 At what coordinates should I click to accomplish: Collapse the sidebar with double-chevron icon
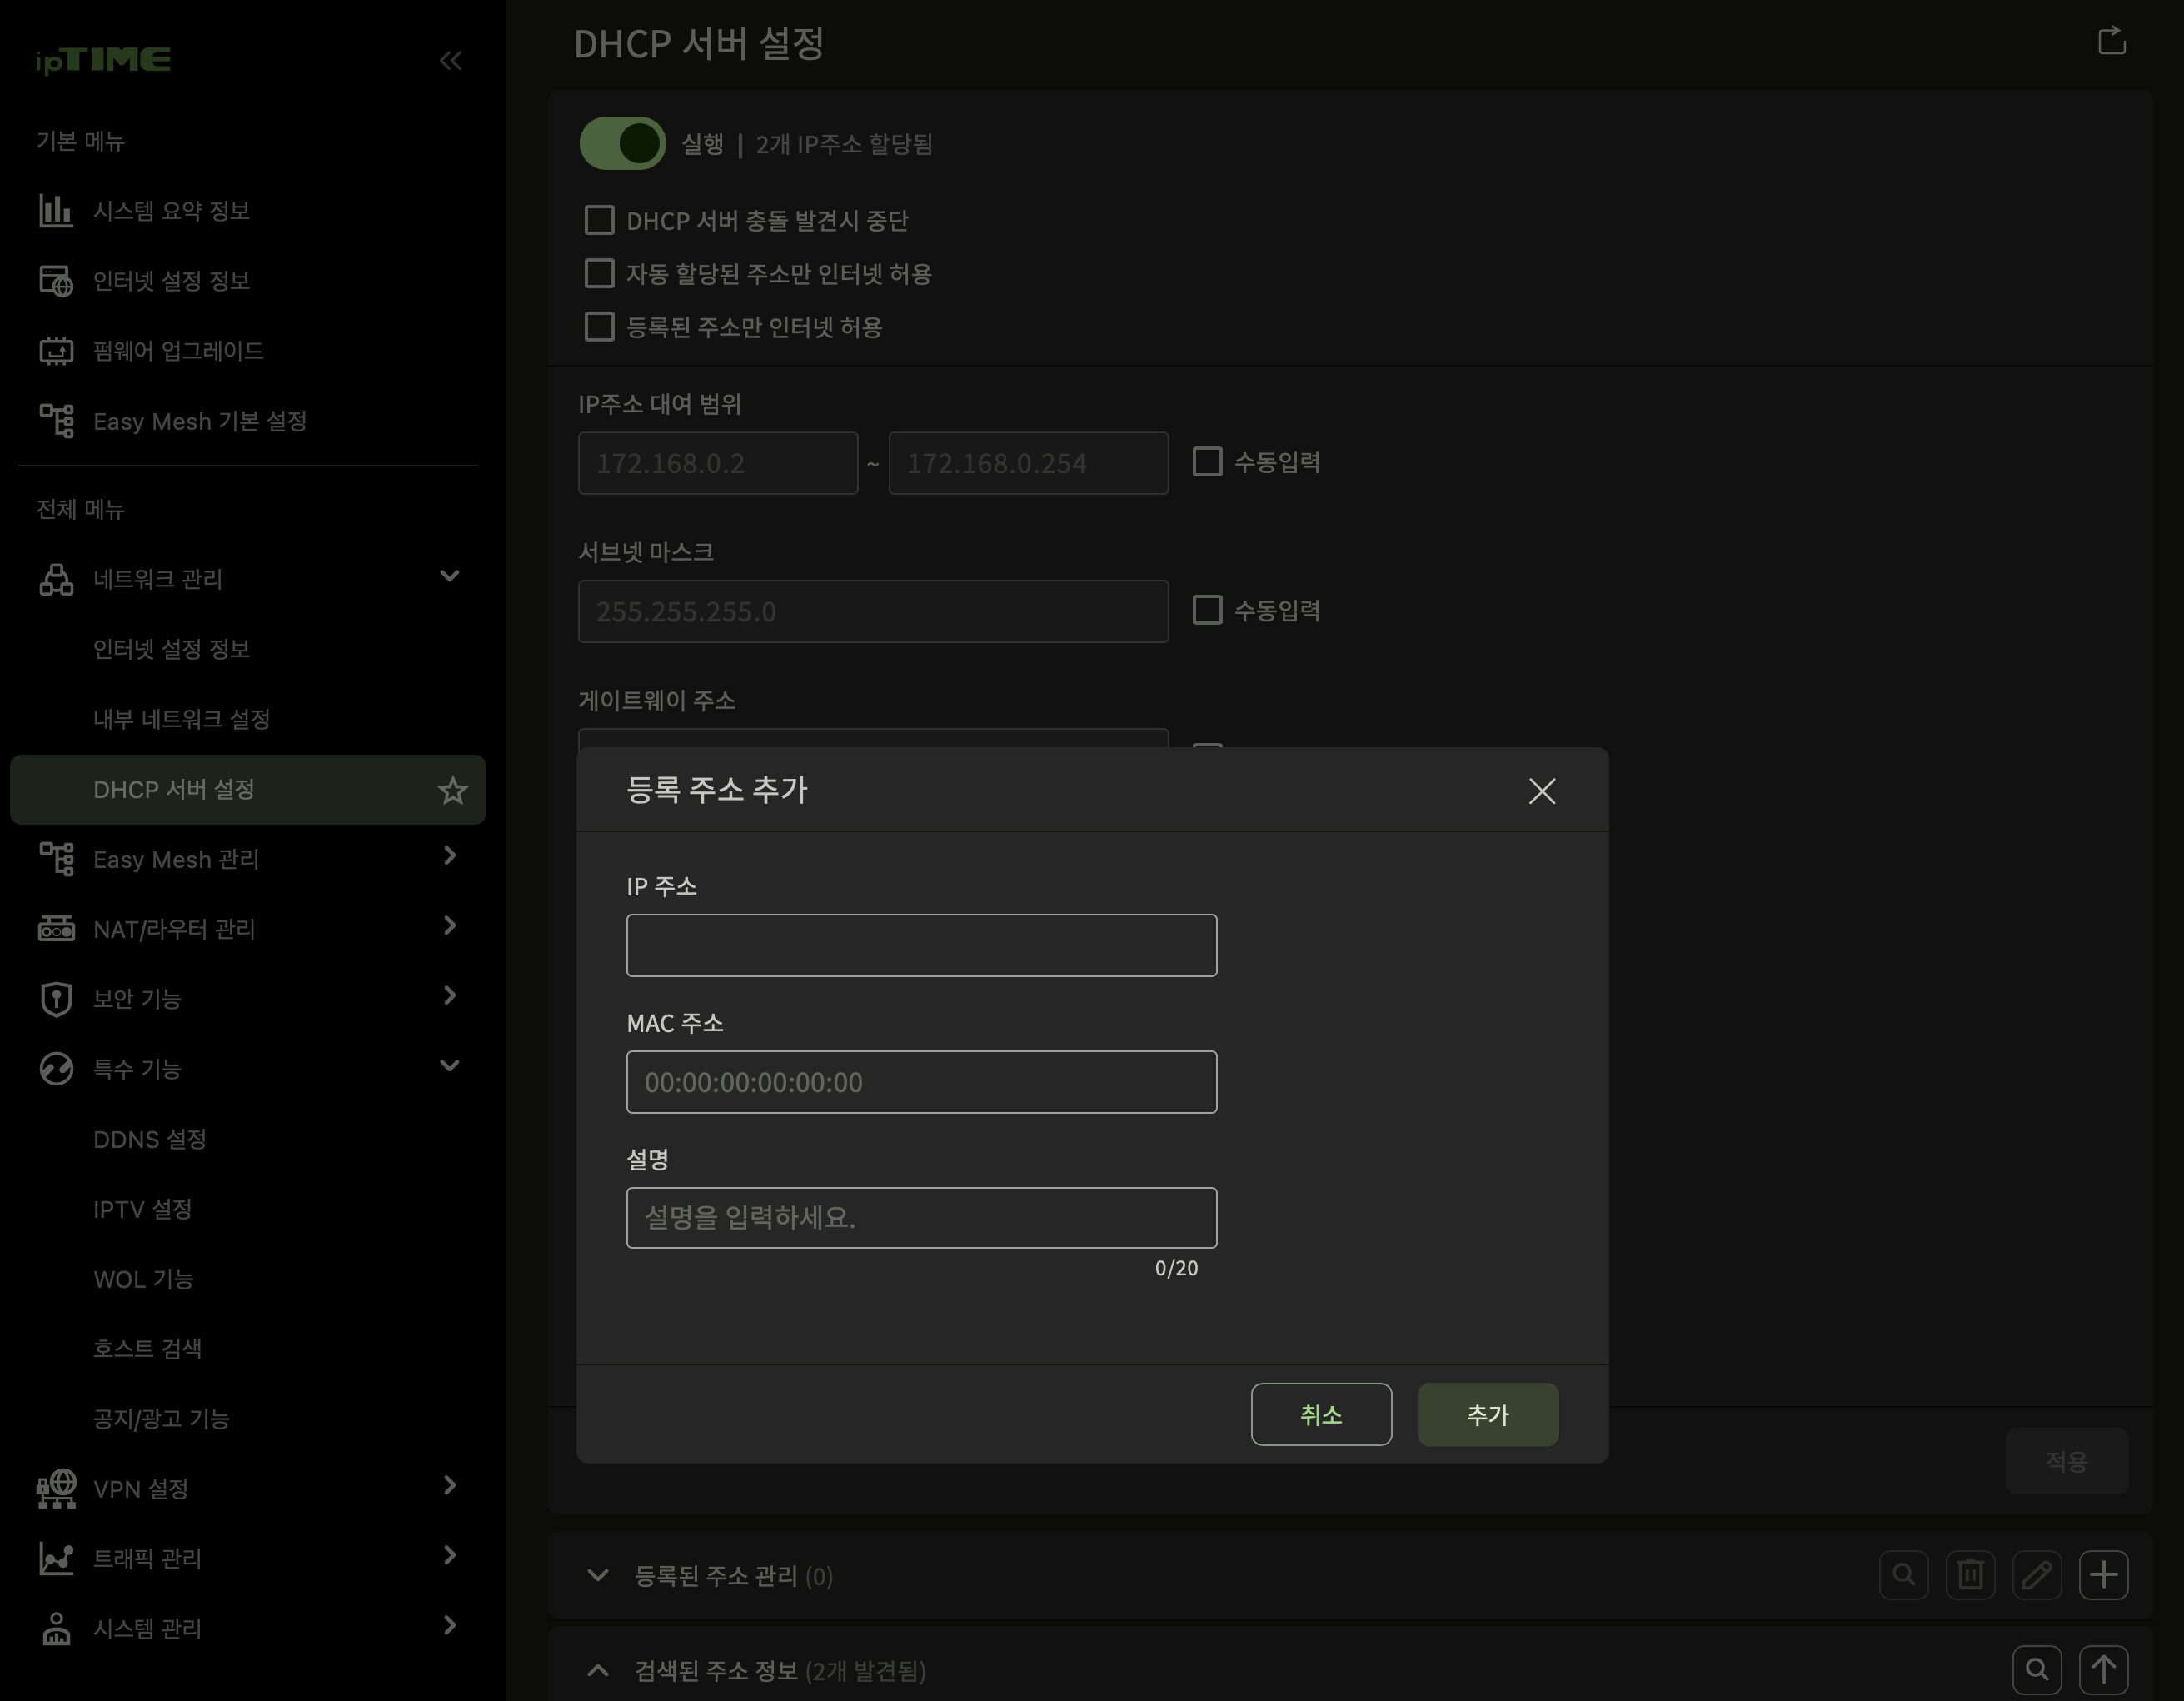coord(450,61)
